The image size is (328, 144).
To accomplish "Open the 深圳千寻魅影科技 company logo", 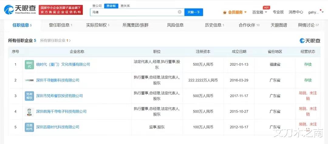I will (x=29, y=80).
